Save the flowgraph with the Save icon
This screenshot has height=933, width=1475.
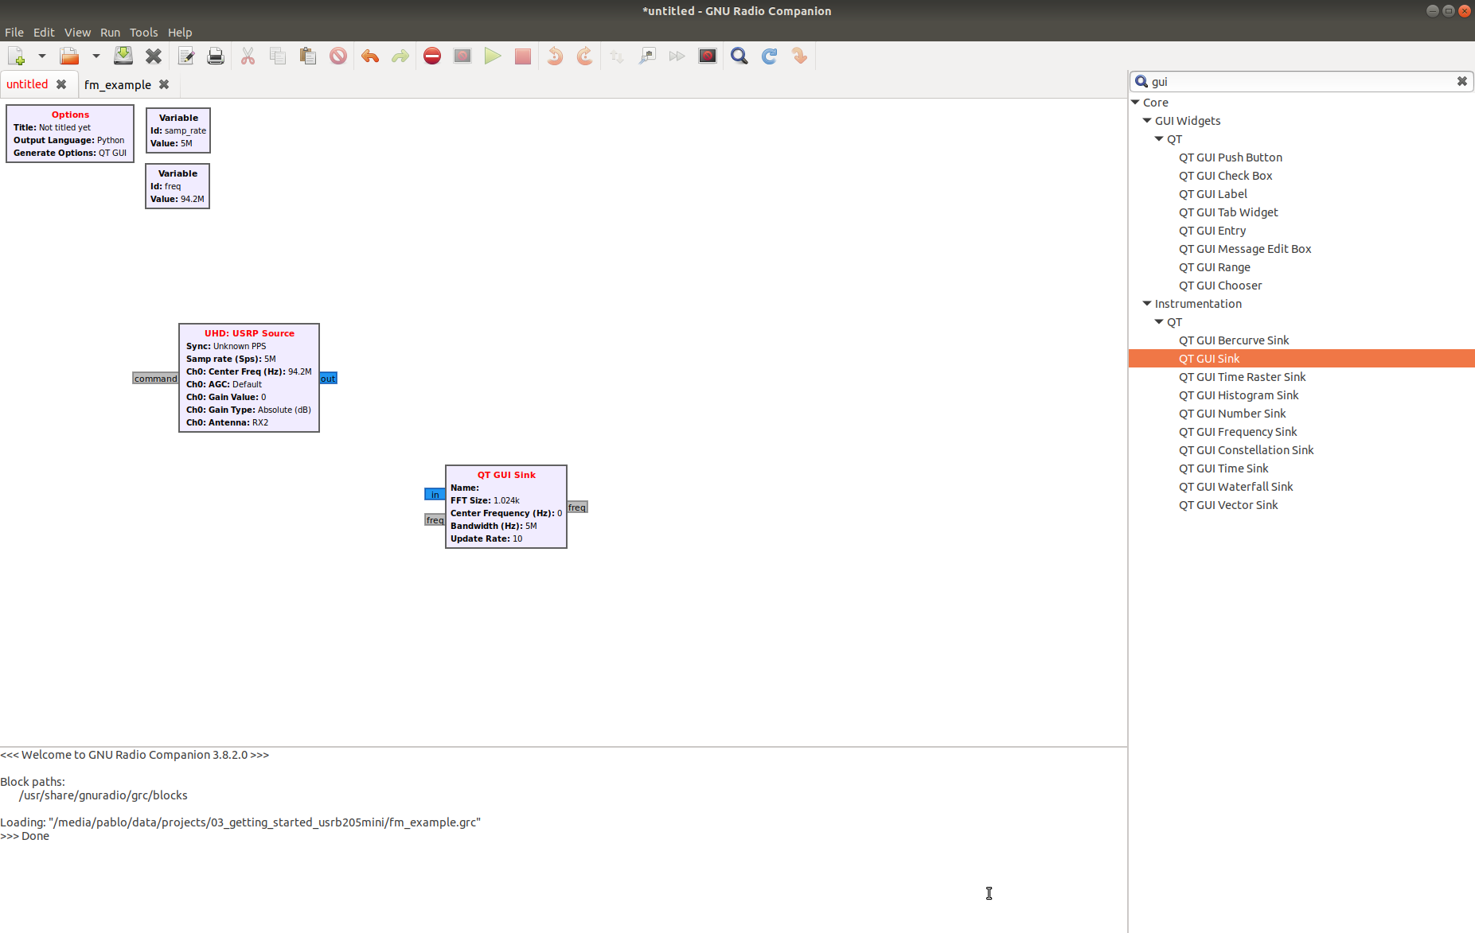click(x=123, y=56)
